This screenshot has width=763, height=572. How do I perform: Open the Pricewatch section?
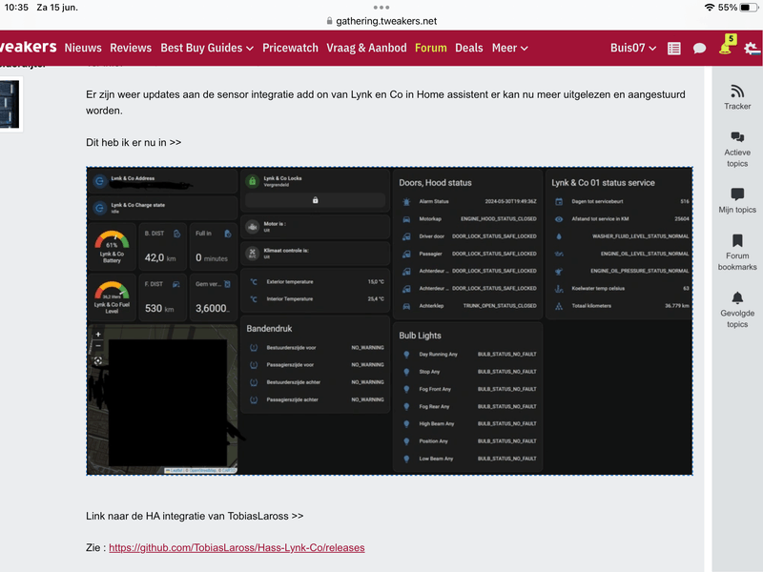(290, 48)
